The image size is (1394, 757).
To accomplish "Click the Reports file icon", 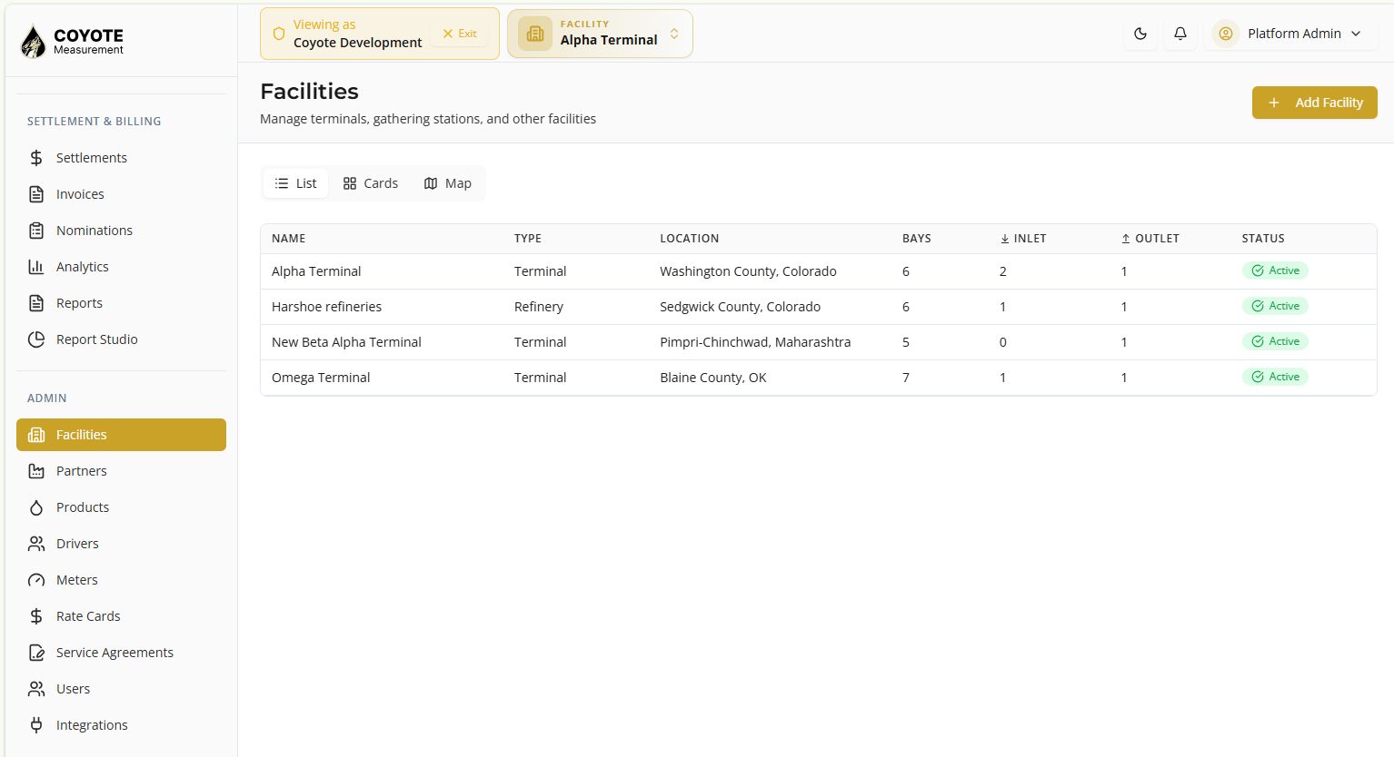I will tap(36, 303).
